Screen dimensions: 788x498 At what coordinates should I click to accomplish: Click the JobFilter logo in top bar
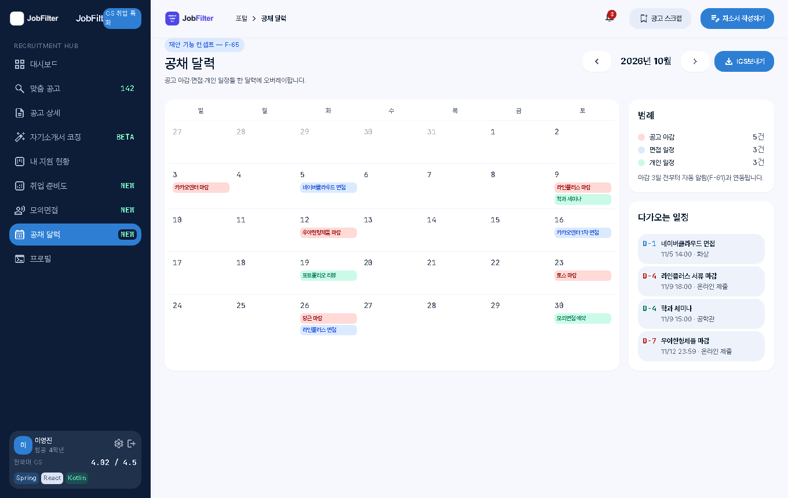(189, 19)
